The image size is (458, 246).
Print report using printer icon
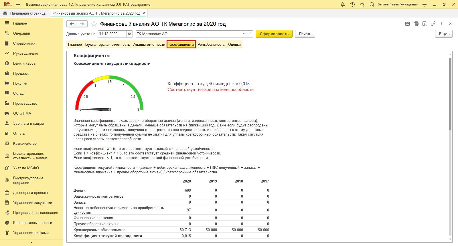[416, 24]
